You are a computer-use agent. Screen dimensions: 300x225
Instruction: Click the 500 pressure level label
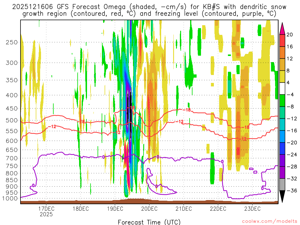(x=12, y=120)
